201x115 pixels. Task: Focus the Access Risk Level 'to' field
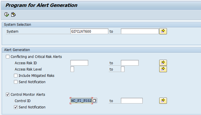123,69
